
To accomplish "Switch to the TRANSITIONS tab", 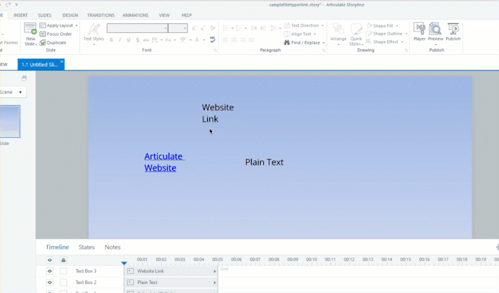I will click(100, 15).
